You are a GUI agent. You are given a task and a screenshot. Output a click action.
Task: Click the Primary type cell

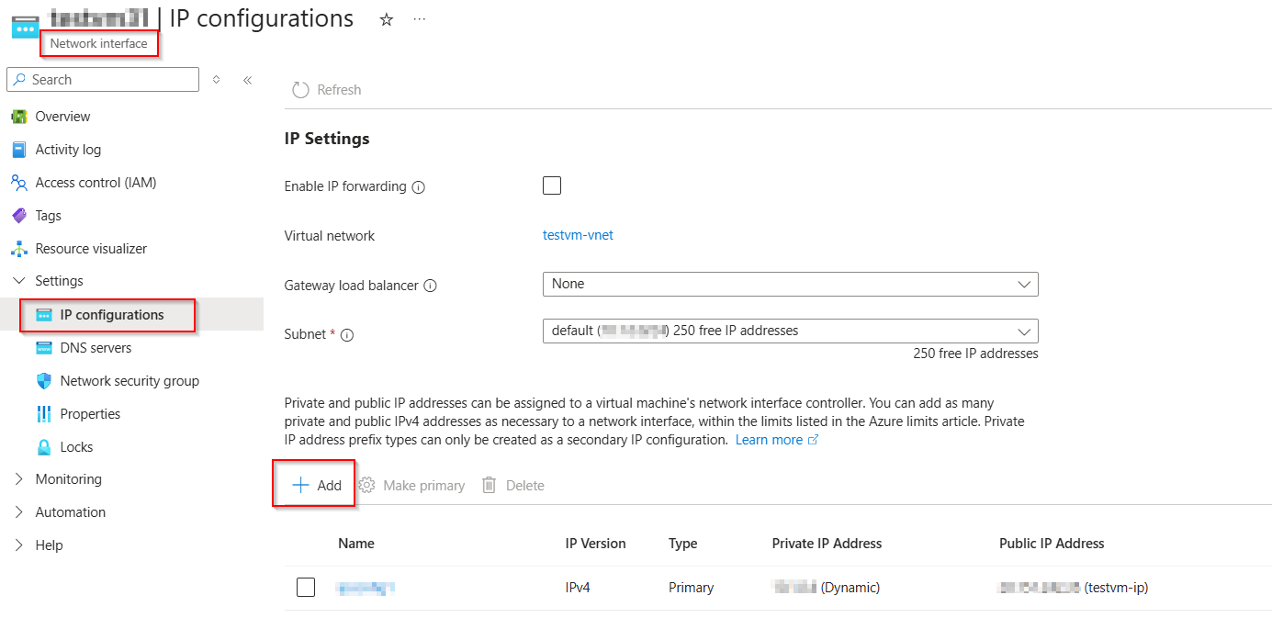[x=691, y=588]
